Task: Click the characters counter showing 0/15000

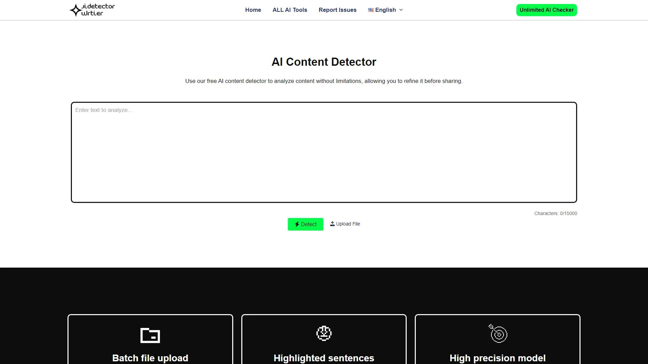Action: (556, 213)
